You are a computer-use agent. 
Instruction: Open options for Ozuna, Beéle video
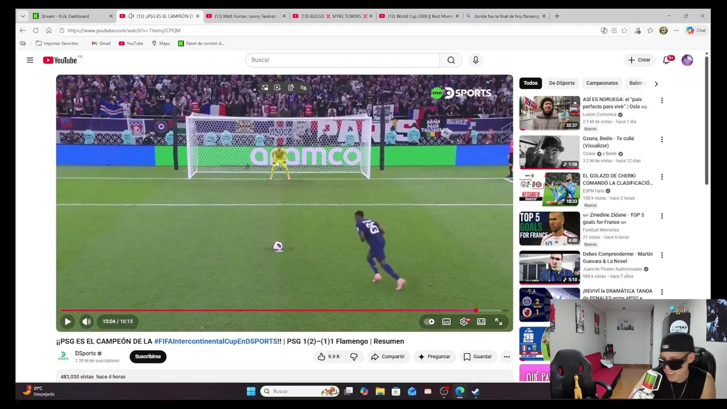pos(662,140)
